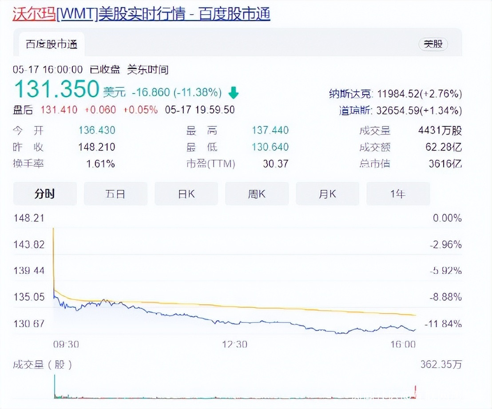
Task: Select the 百度股市通 tab
Action: [52, 44]
